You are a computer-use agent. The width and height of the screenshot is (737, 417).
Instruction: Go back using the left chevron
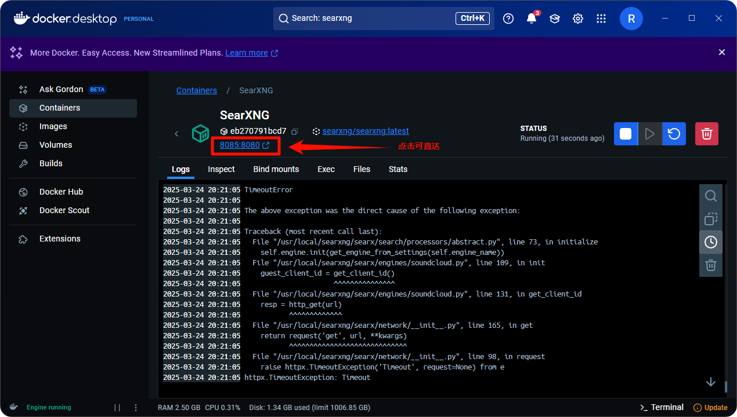pos(176,134)
